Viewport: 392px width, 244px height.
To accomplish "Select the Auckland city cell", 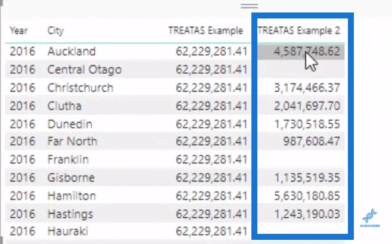I will 71,51.
